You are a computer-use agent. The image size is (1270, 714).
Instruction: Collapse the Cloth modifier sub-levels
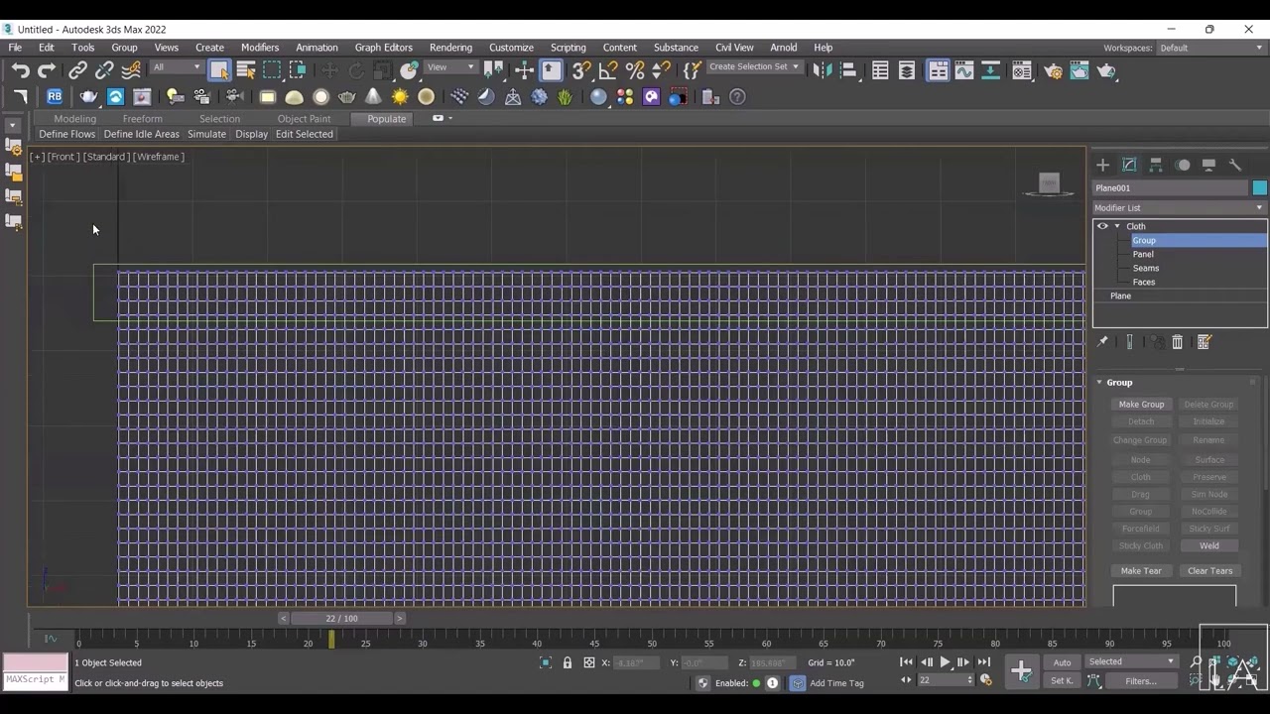[1117, 226]
